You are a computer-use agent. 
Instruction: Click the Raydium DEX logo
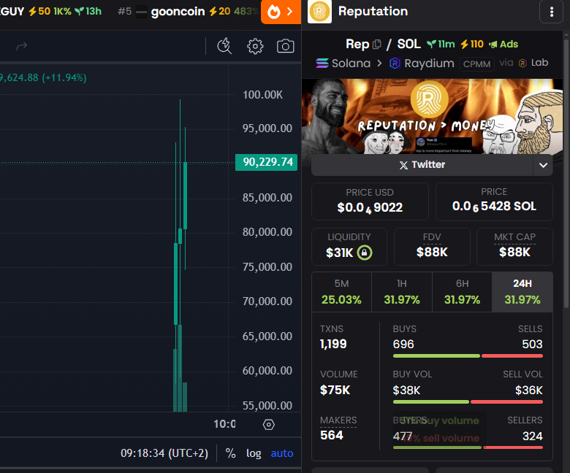395,64
